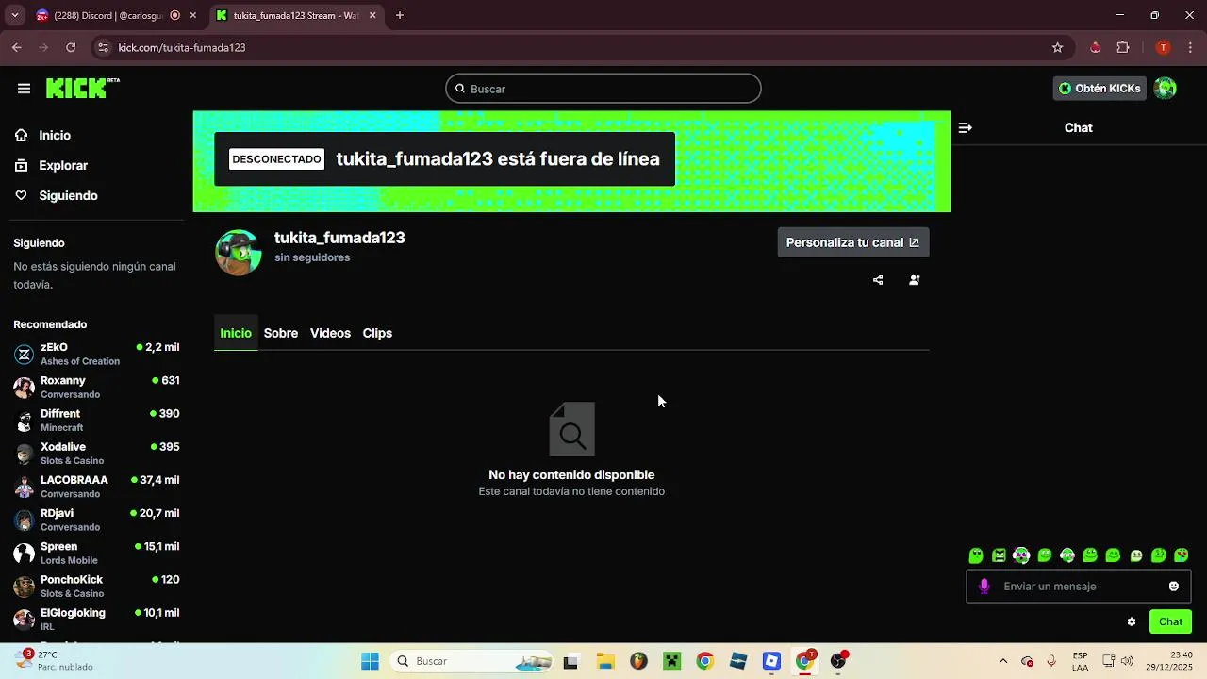This screenshot has height=679, width=1207.
Task: Open recommended channel LACOBRAAA
Action: coord(96,487)
